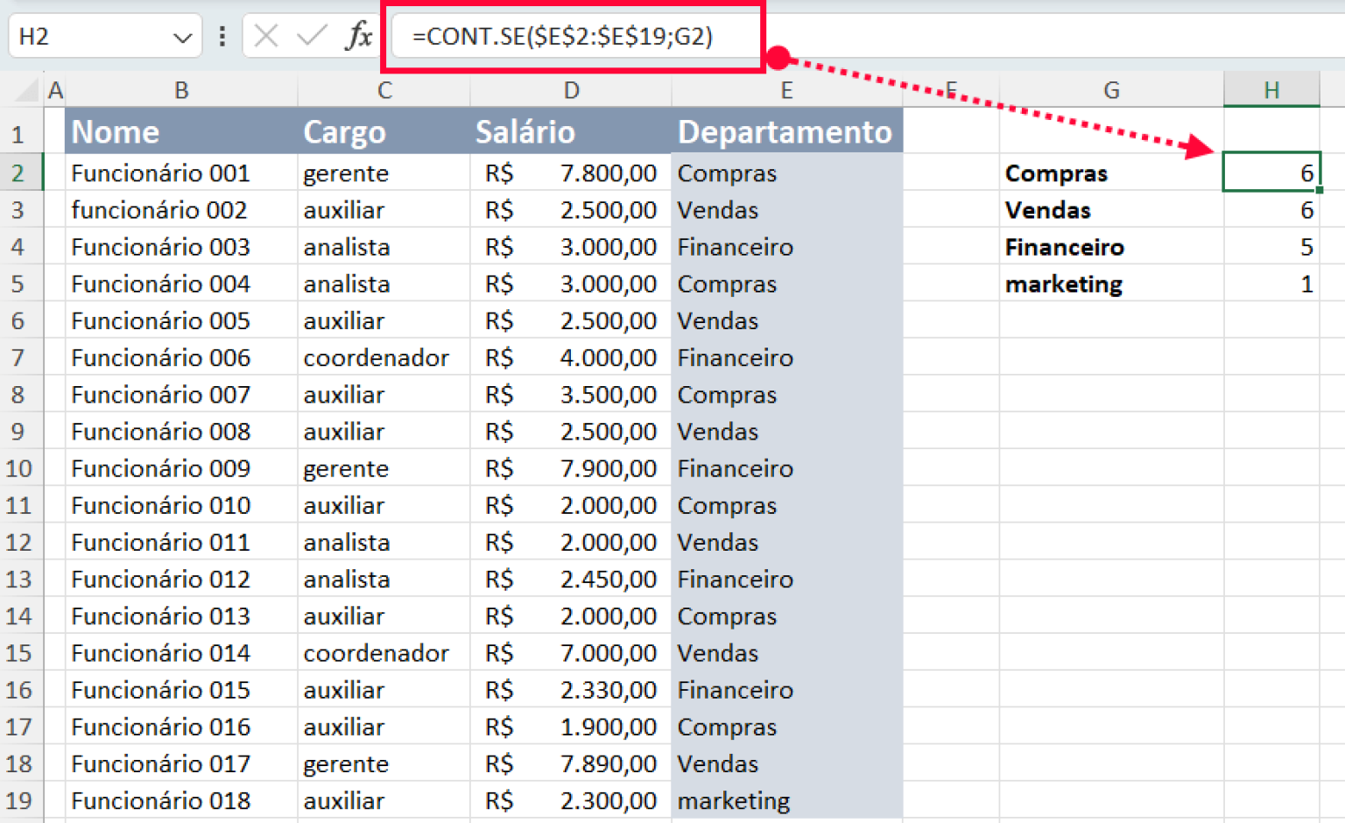
Task: Open the Name Box dropdown arrow
Action: point(182,36)
